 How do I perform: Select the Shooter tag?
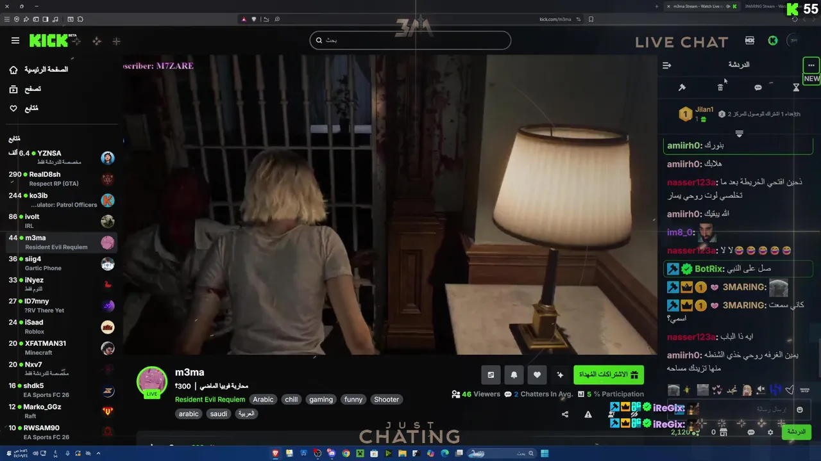tap(386, 399)
